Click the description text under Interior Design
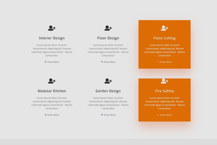 coord(52,50)
